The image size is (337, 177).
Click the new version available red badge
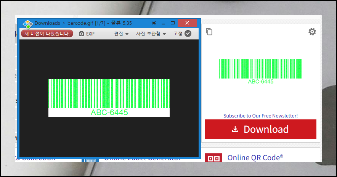pyautogui.click(x=47, y=34)
